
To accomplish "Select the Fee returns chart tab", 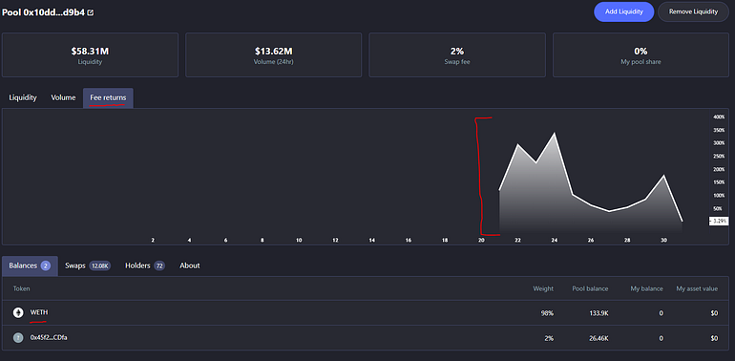I will click(x=108, y=97).
